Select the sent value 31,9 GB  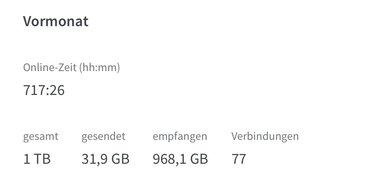[105, 159]
